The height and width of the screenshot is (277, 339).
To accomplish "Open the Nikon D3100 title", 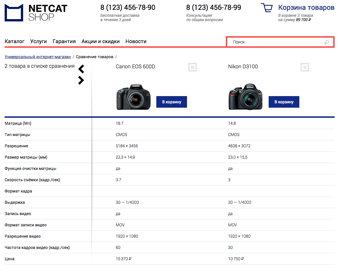I will (243, 67).
